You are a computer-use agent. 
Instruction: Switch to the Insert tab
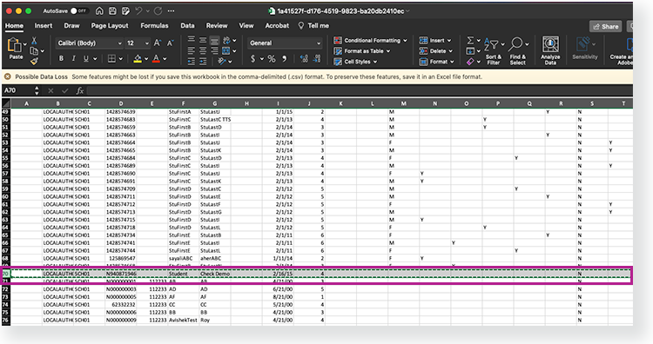44,25
